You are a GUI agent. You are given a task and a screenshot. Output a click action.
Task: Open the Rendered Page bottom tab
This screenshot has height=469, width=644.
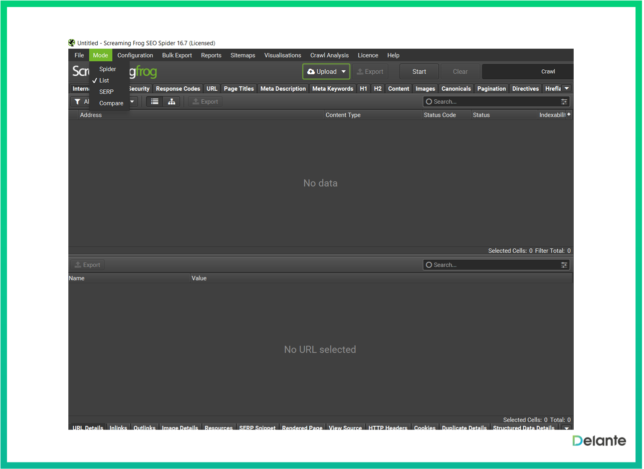click(x=302, y=428)
